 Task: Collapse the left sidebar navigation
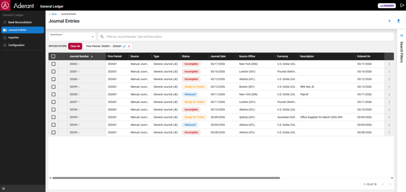pyautogui.click(x=4, y=189)
